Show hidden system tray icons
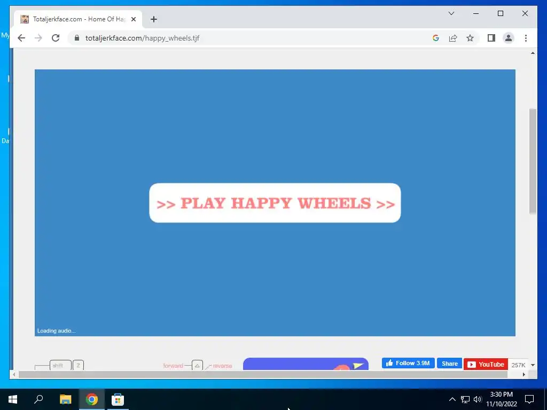The width and height of the screenshot is (547, 410). 452,399
